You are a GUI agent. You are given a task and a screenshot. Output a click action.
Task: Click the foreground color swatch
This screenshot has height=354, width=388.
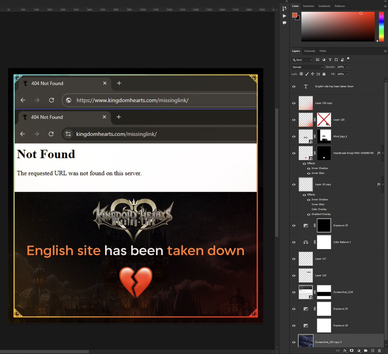[295, 15]
